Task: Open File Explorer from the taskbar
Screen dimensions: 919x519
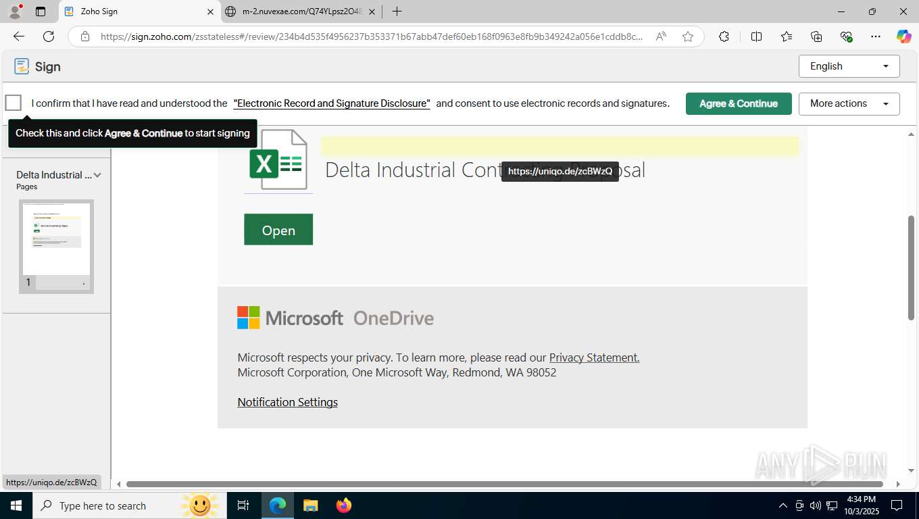Action: point(310,505)
